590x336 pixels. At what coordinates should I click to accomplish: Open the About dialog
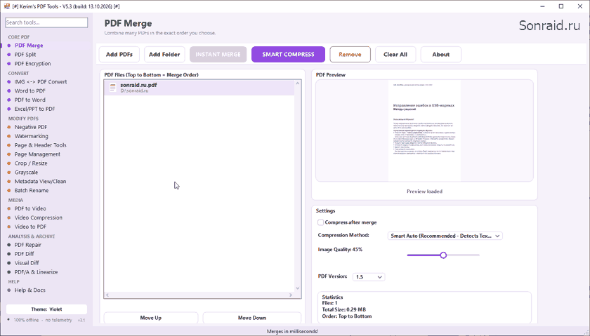click(440, 55)
